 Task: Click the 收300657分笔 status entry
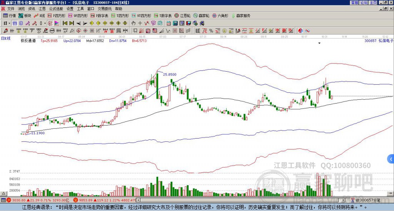point(366,200)
